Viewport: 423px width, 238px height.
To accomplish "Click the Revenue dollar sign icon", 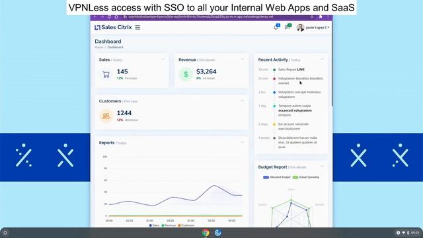I will tap(186, 74).
